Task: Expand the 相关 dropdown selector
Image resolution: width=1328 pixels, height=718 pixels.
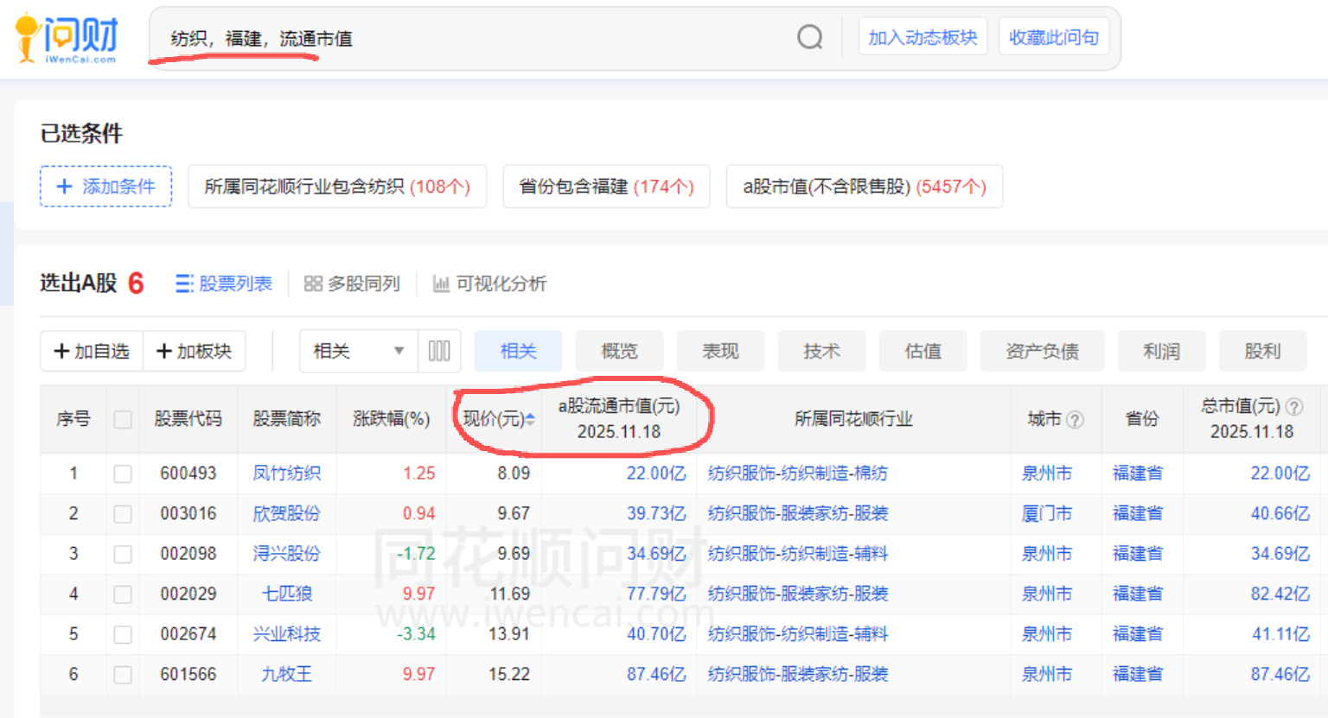Action: point(359,351)
